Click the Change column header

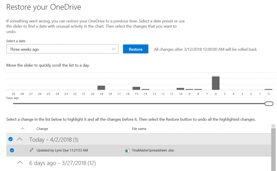(42, 129)
